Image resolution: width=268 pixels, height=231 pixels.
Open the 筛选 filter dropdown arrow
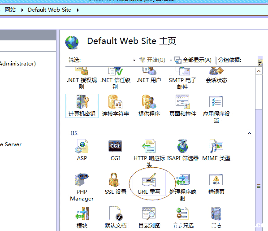pos(134,60)
